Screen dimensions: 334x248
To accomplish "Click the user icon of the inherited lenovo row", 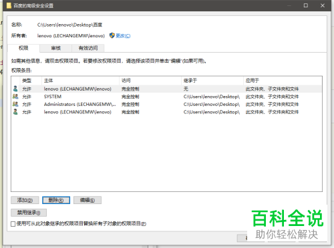I will (15, 112).
